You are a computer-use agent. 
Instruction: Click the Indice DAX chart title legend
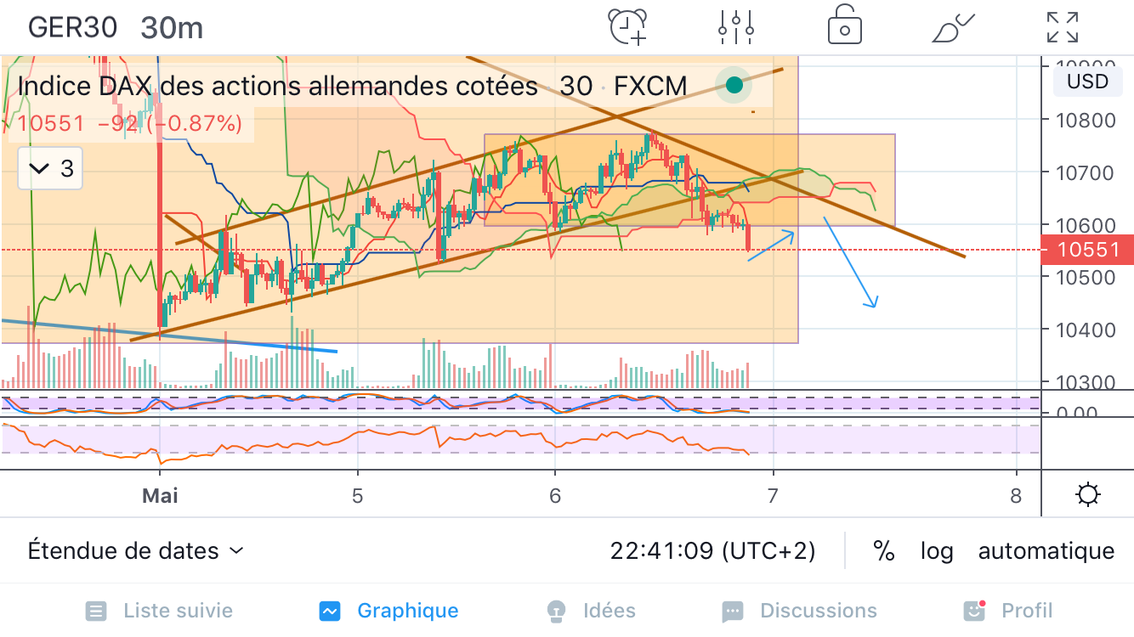click(x=352, y=86)
